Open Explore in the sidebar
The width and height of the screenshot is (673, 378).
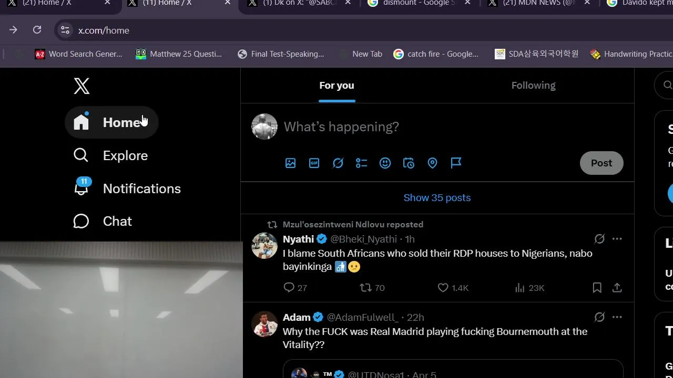point(110,155)
